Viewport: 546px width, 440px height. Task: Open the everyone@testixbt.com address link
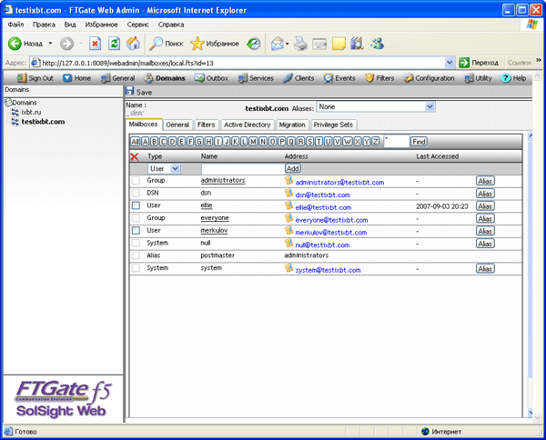(x=331, y=220)
